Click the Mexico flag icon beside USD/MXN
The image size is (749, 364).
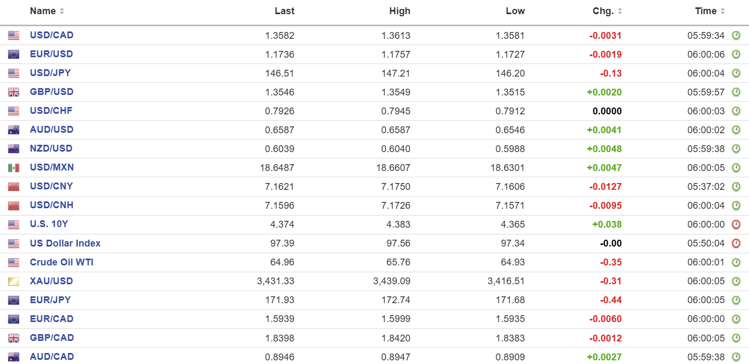(x=14, y=168)
